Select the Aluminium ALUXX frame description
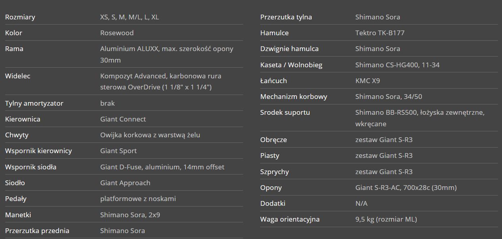The image size is (502, 239). [x=167, y=54]
